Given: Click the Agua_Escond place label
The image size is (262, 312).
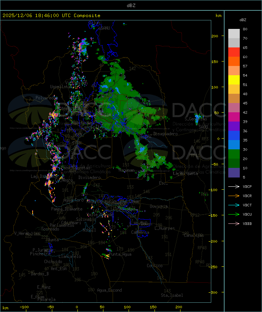Looking at the screenshot, I should (109, 290).
